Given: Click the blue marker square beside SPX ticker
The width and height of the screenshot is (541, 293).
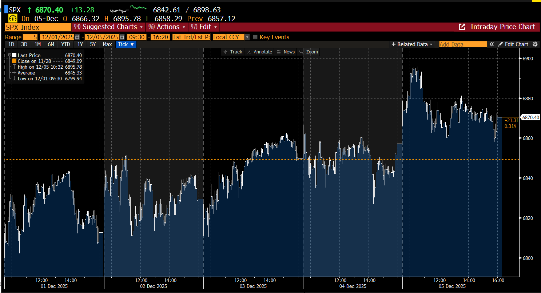Looking at the screenshot, I should pos(6,10).
